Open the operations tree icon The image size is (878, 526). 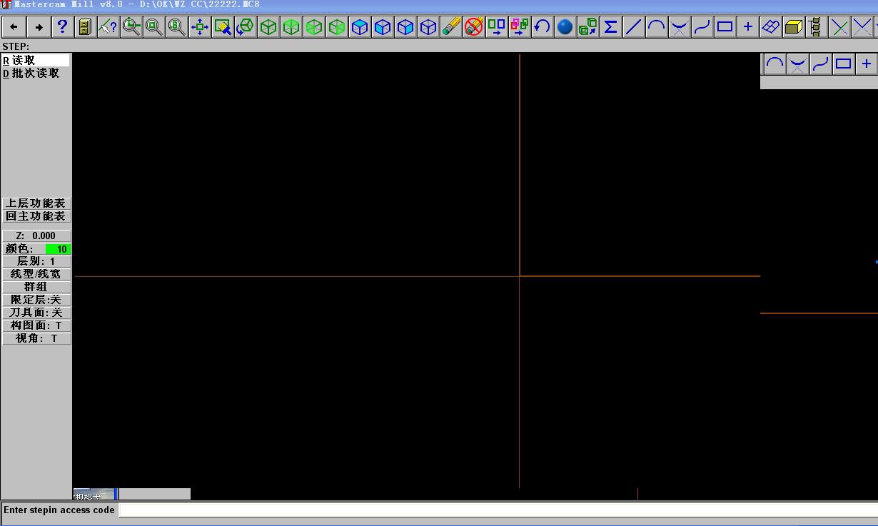[x=817, y=27]
